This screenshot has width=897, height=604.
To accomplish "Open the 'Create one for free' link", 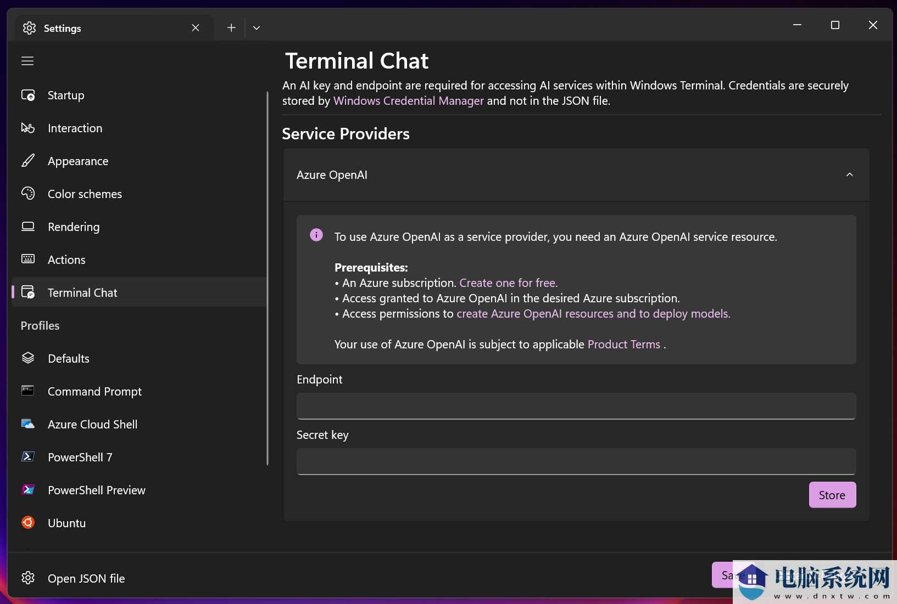I will pyautogui.click(x=509, y=283).
